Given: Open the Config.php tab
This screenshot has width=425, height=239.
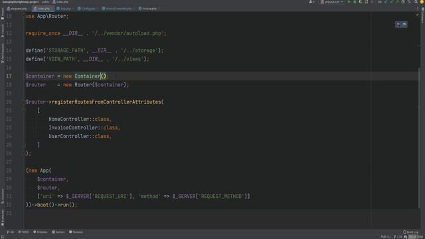Looking at the screenshot, I should 88,9.
